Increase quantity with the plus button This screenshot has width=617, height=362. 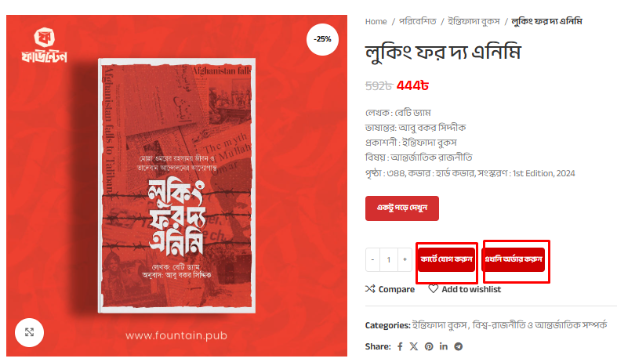tap(405, 259)
